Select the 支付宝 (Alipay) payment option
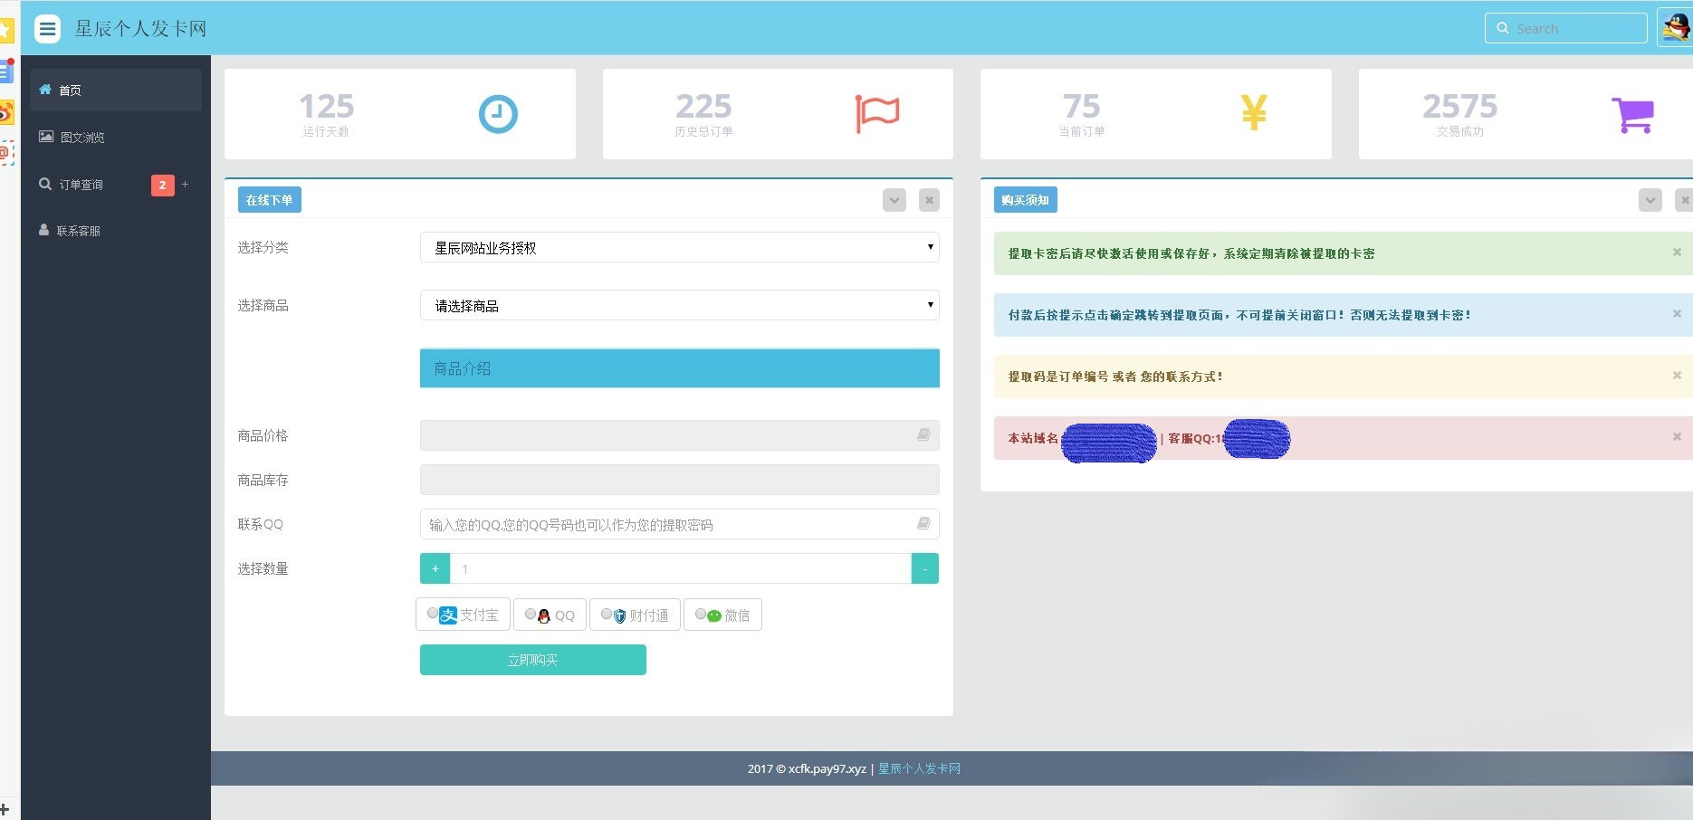The height and width of the screenshot is (820, 1693). [433, 614]
